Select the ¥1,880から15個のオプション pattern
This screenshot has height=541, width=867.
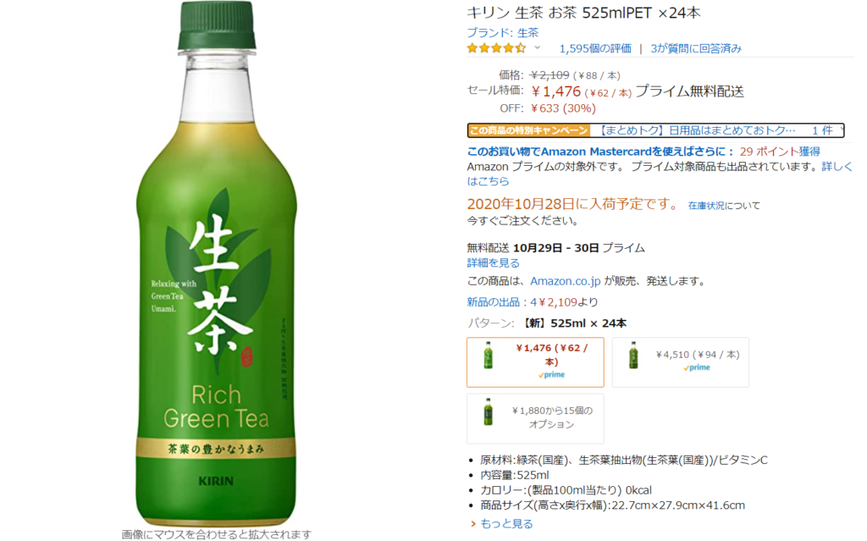(535, 419)
